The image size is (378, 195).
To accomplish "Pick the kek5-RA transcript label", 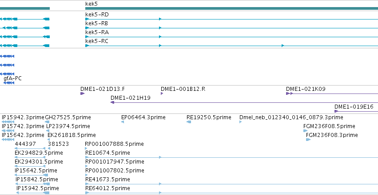I will pyautogui.click(x=97, y=32).
